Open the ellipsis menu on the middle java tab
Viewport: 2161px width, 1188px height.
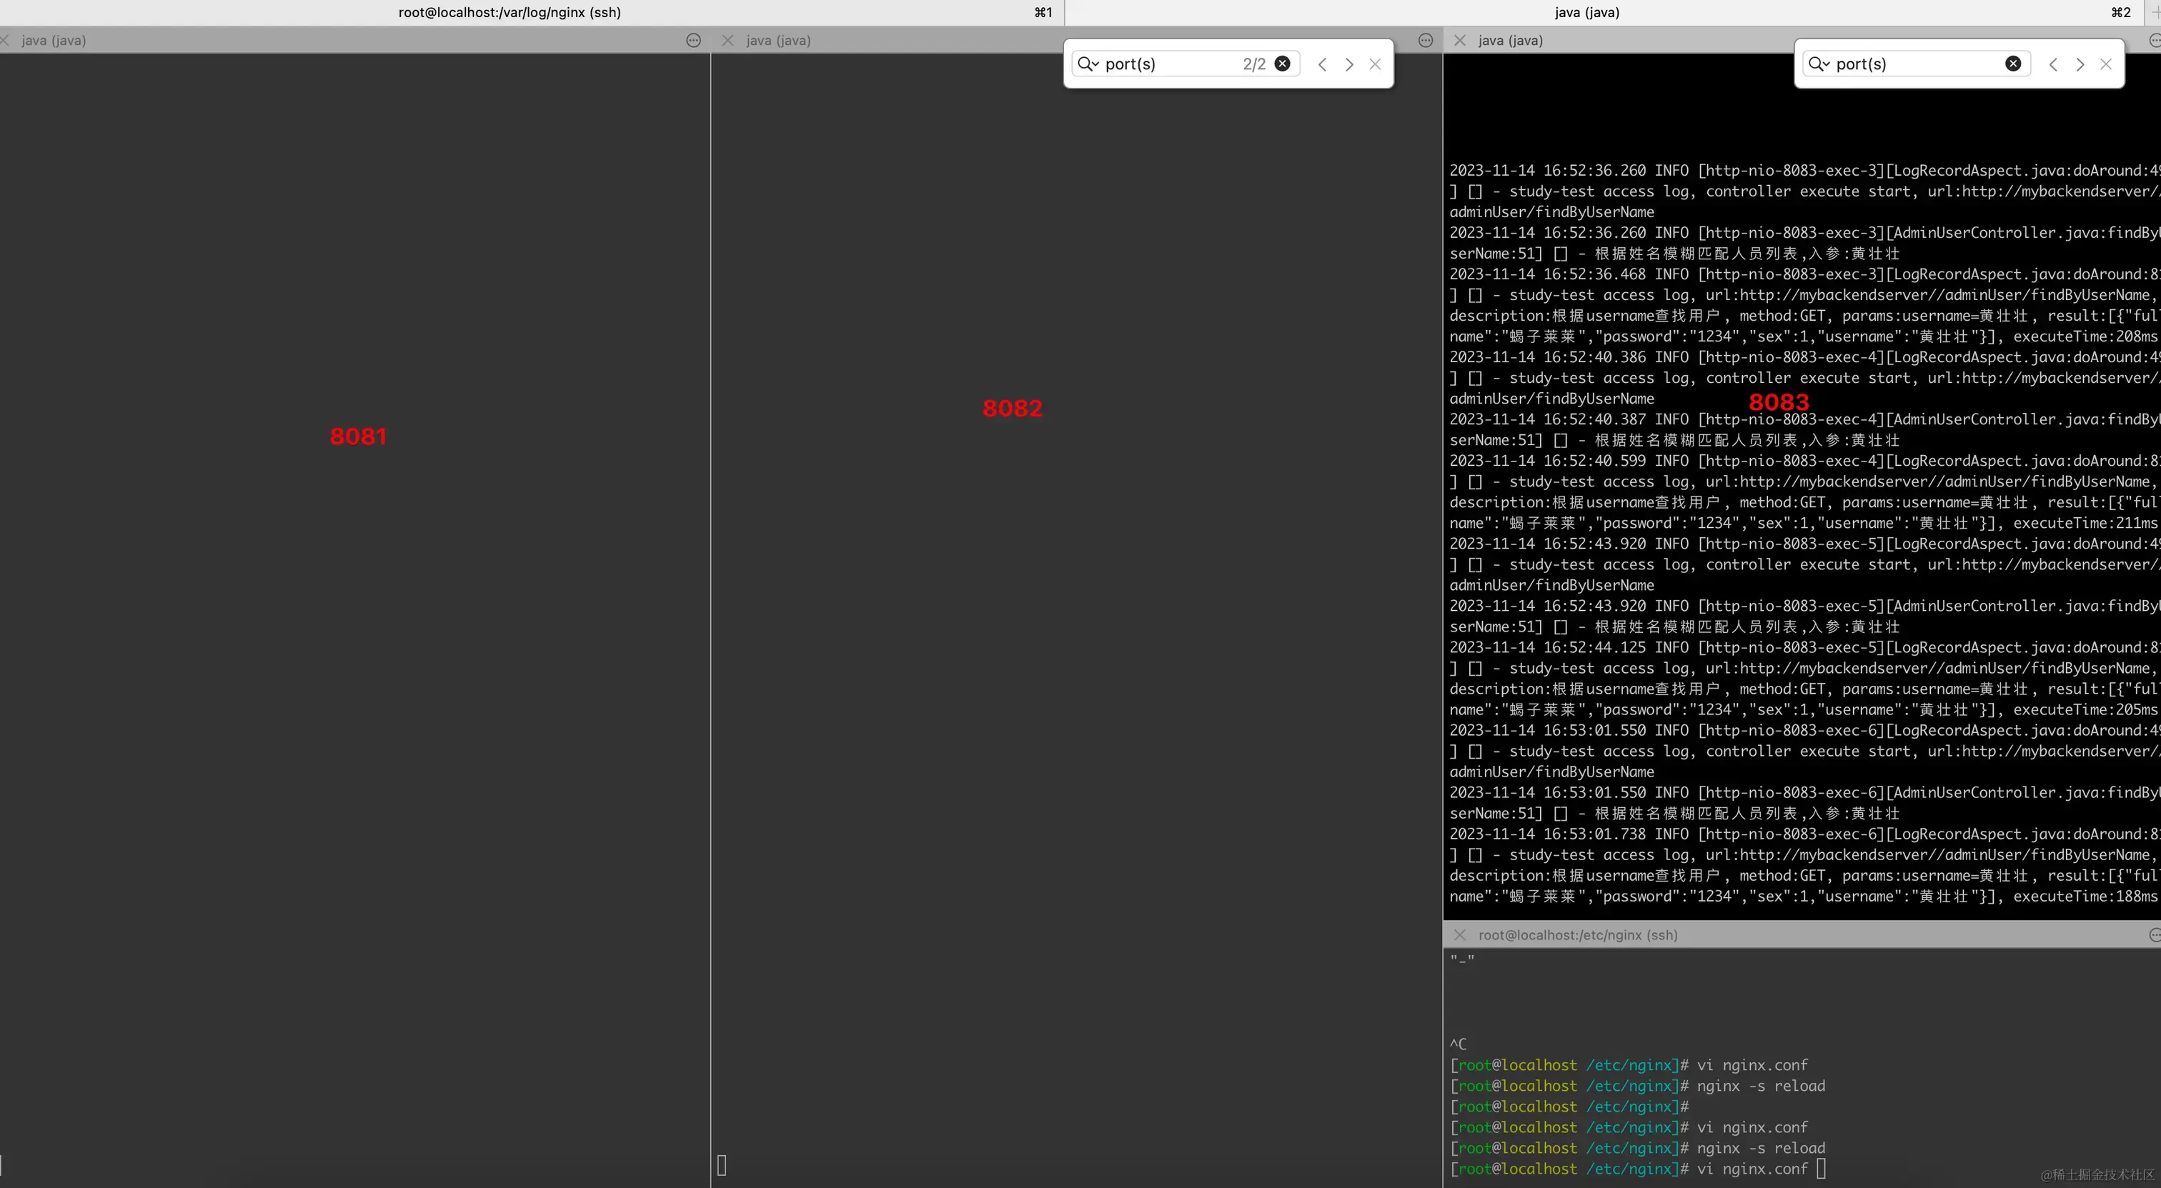click(1425, 39)
